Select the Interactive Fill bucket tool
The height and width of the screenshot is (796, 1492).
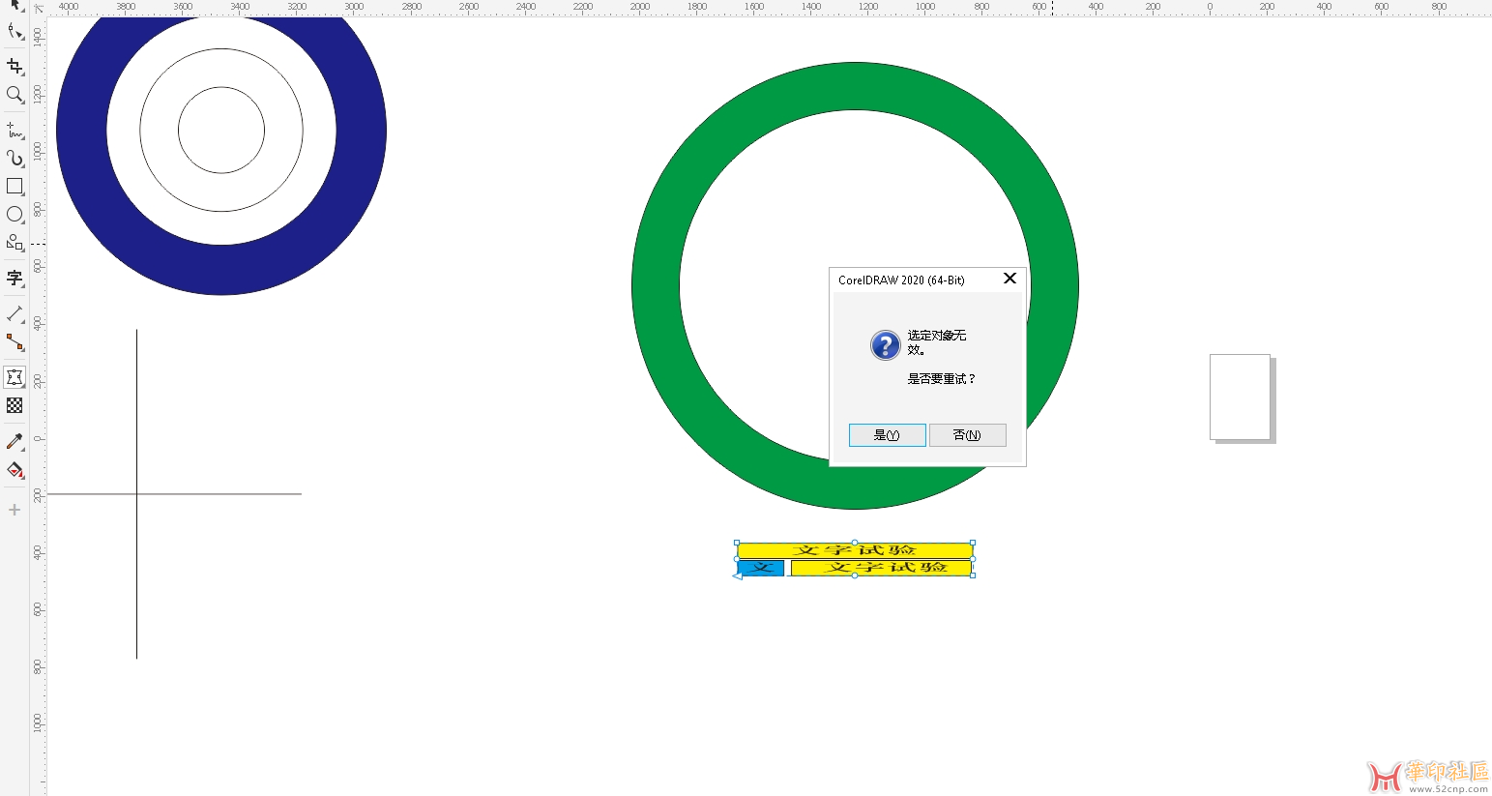(x=15, y=470)
